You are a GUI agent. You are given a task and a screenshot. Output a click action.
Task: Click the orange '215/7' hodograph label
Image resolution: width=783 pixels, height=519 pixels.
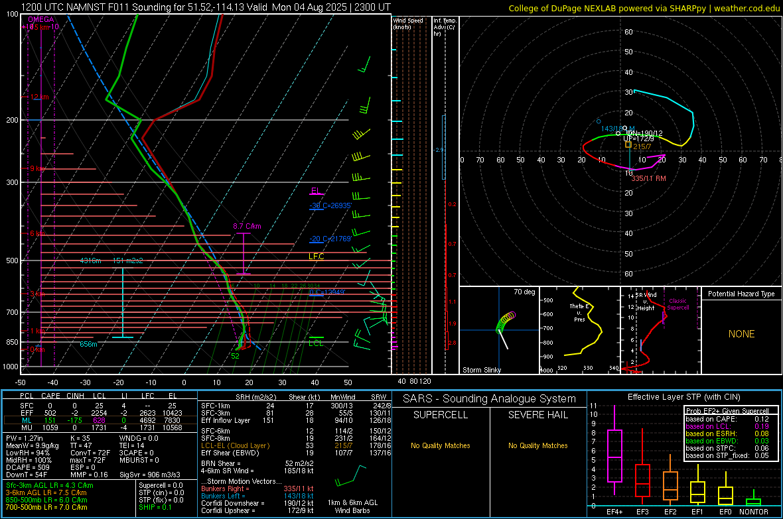click(642, 146)
